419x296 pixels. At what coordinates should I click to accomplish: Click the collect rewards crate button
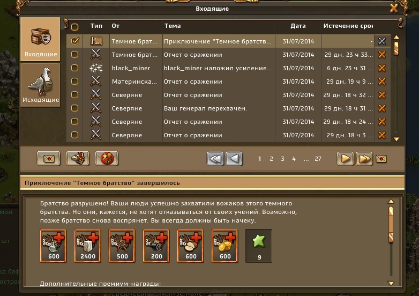[78, 159]
